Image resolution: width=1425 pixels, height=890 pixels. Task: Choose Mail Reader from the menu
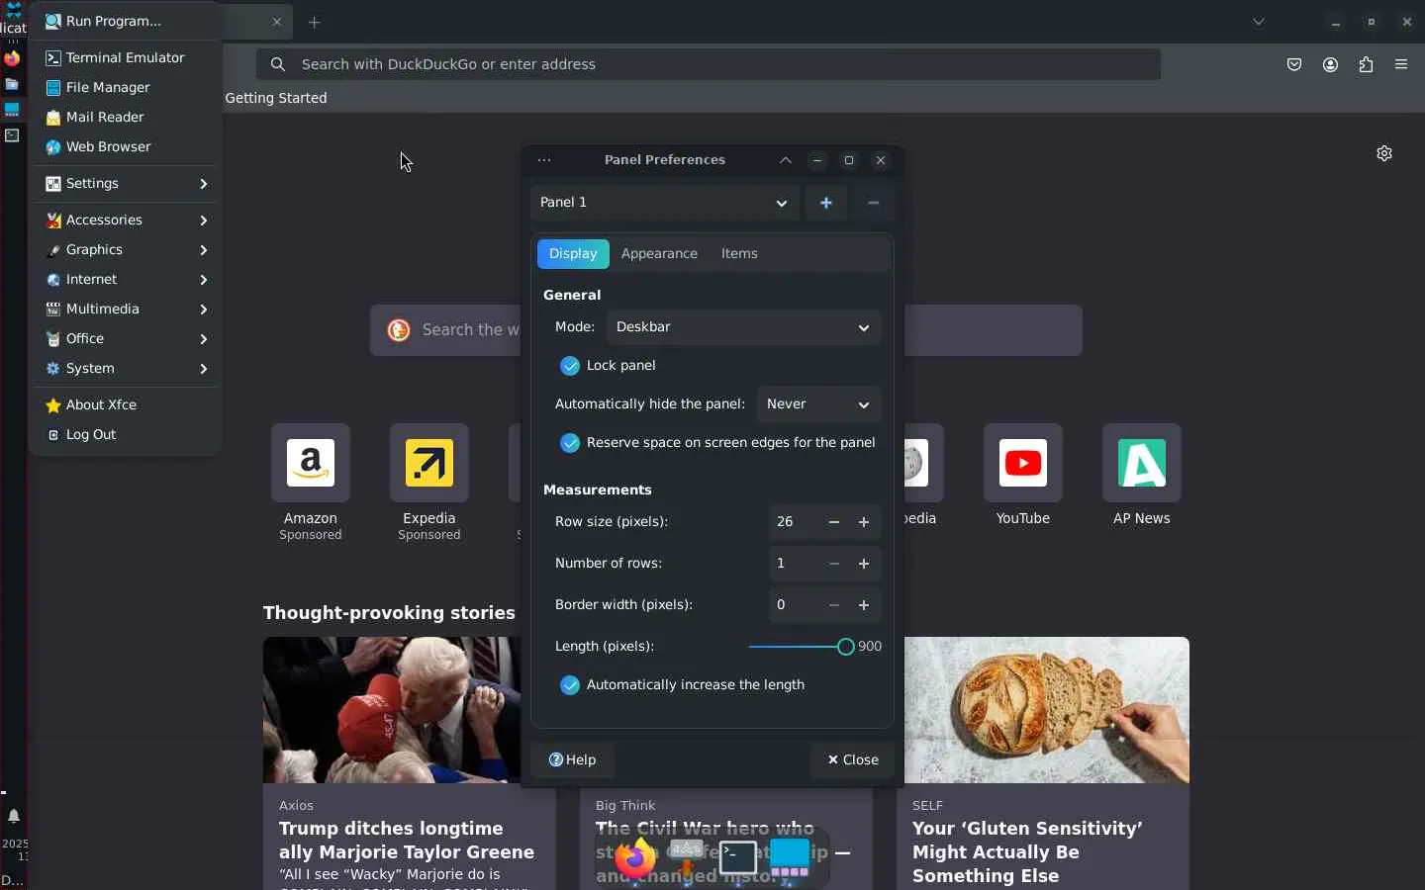click(x=126, y=118)
